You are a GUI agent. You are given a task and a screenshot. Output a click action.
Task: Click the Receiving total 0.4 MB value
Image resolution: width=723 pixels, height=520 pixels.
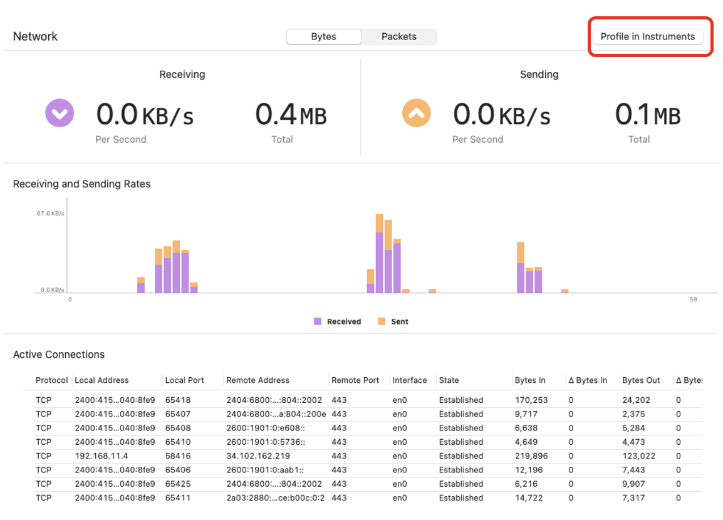(x=291, y=114)
